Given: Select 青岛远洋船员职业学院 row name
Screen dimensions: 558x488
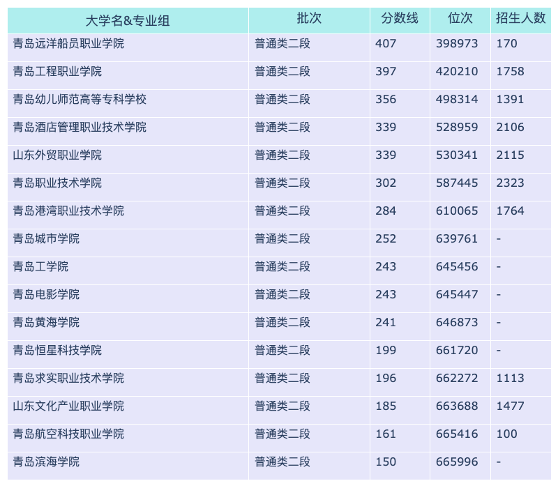Looking at the screenshot, I should tap(68, 43).
